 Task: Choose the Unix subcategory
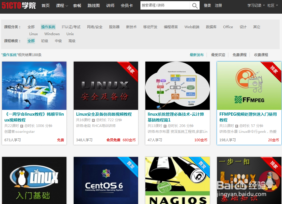pos(70,34)
